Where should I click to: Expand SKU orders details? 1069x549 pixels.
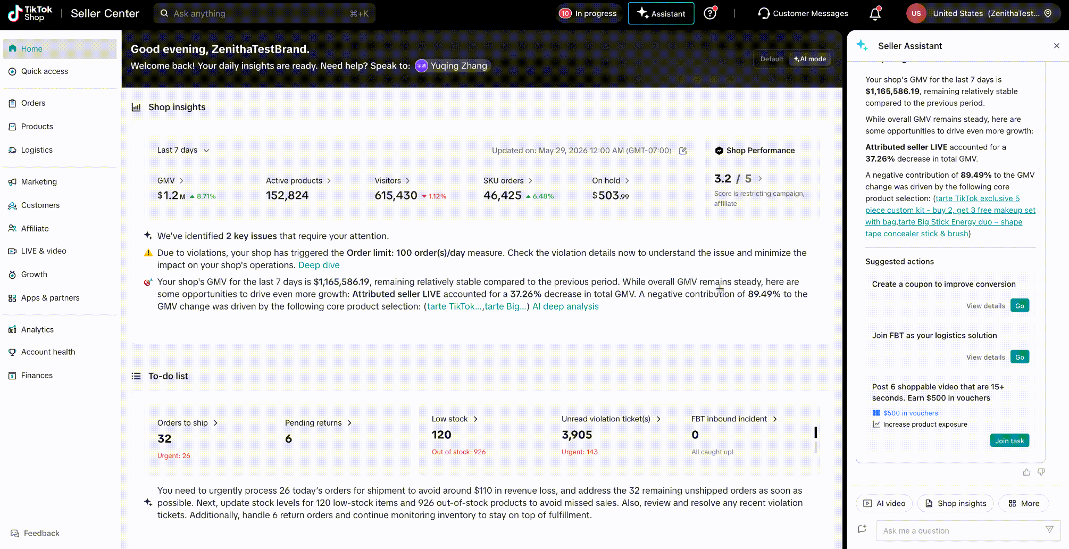(530, 181)
